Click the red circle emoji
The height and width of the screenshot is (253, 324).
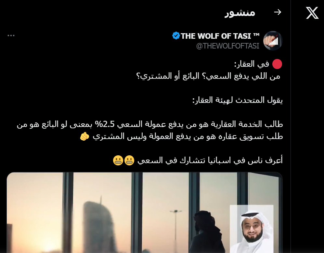[277, 64]
